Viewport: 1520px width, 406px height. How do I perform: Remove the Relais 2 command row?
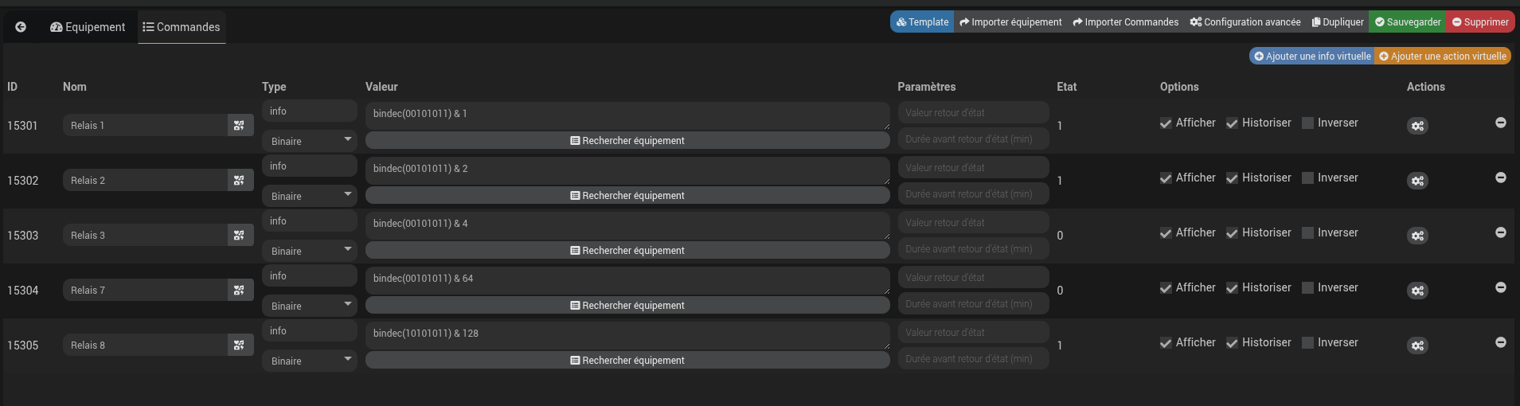(1500, 178)
